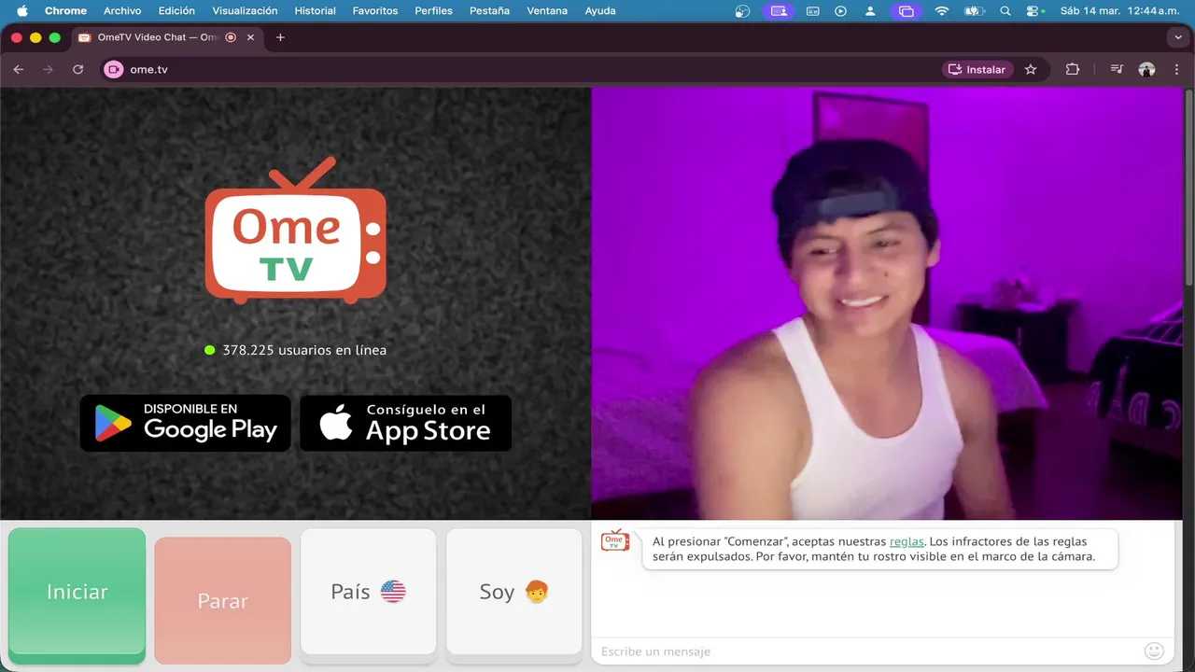Viewport: 1195px width, 672px height.
Task: Open the Ayuda menu
Action: [599, 10]
